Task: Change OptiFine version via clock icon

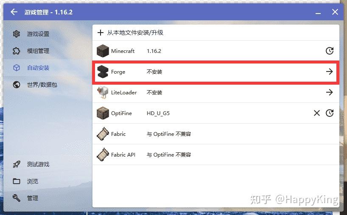Action: point(330,113)
